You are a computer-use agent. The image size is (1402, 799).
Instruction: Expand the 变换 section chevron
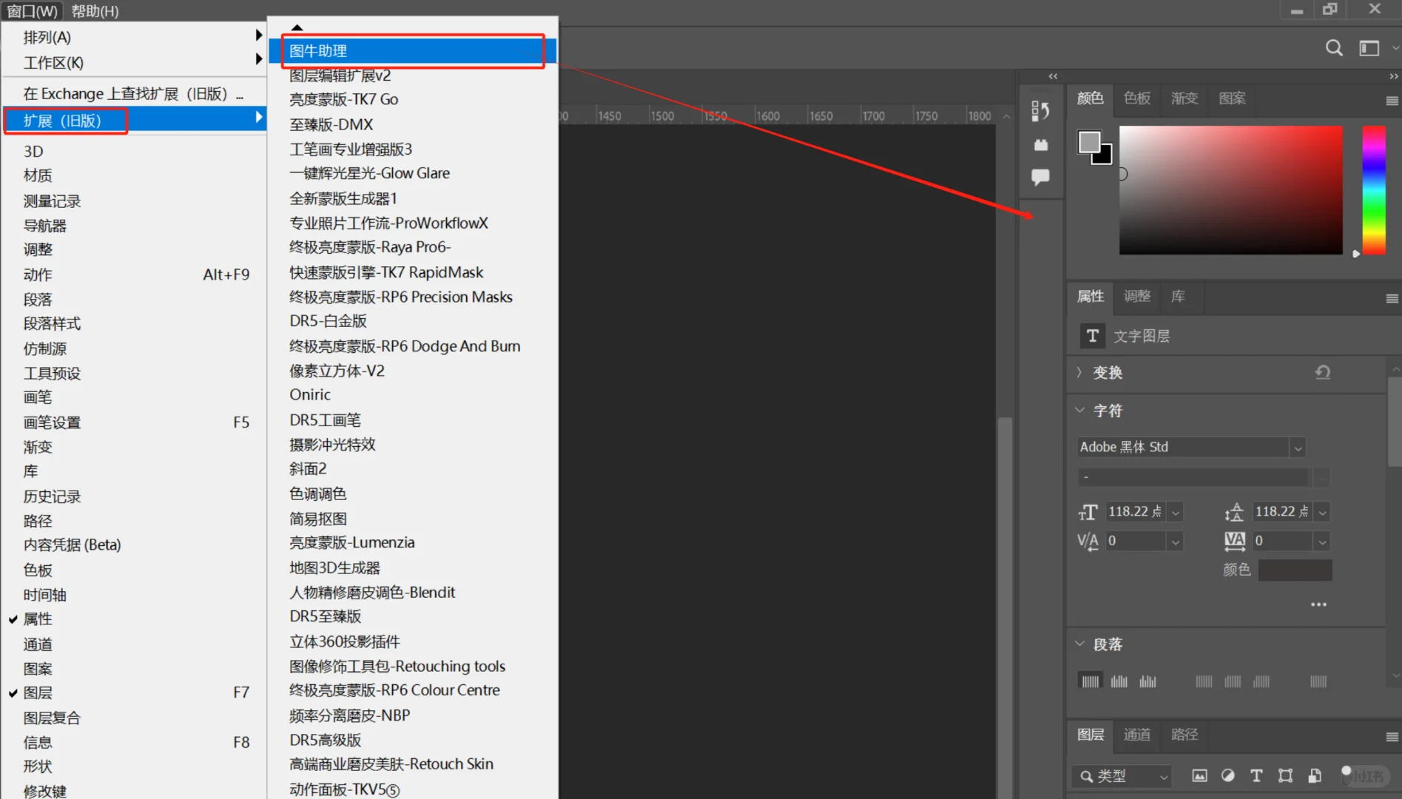[x=1079, y=372]
